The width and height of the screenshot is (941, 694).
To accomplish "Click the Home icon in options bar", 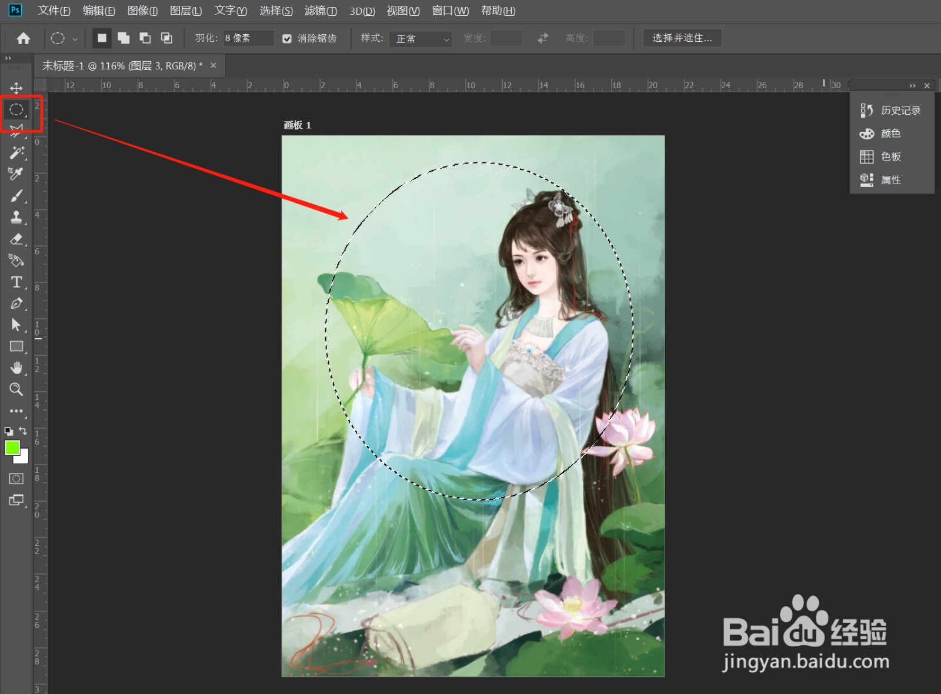I will click(24, 38).
